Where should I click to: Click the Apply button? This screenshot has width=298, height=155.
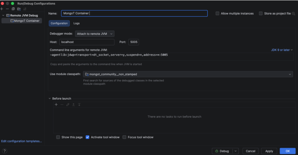pos(269,151)
